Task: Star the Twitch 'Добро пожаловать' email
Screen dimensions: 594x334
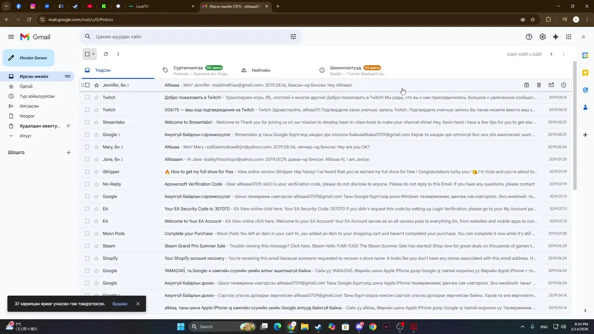Action: pyautogui.click(x=97, y=97)
